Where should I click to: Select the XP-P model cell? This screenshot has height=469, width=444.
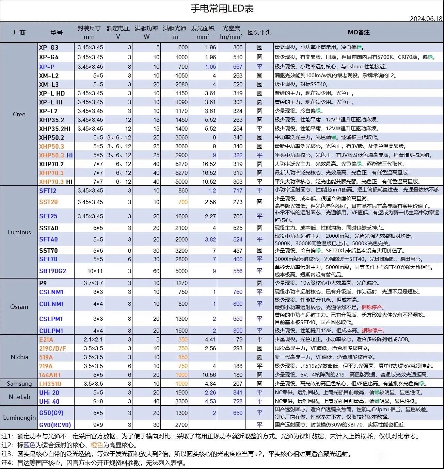[56, 67]
